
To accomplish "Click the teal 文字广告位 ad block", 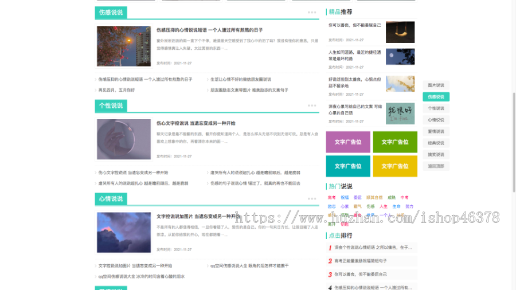I will [348, 166].
